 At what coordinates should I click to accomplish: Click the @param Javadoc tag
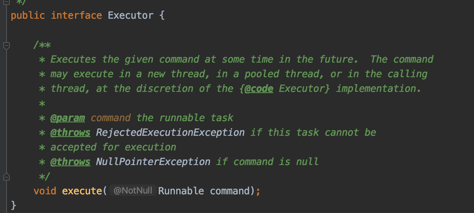coord(67,118)
